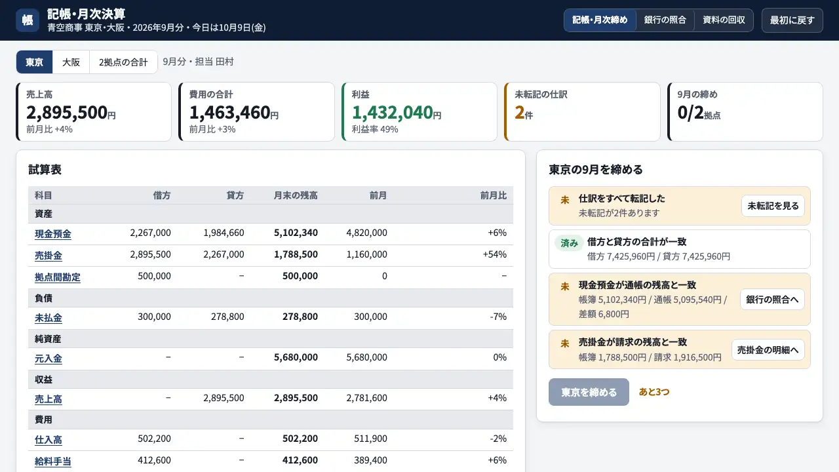The height and width of the screenshot is (472, 839).
Task: Click the 9月の締め summary card
Action: coord(745,111)
